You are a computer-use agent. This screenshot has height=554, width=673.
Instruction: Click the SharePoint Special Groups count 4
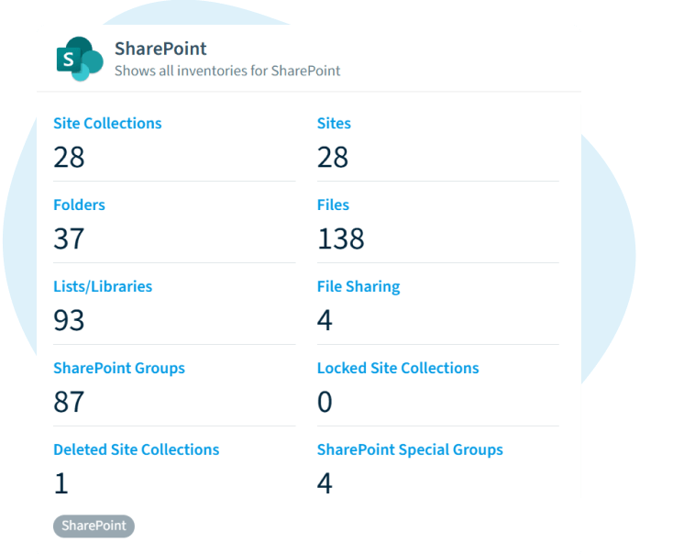pyautogui.click(x=325, y=483)
